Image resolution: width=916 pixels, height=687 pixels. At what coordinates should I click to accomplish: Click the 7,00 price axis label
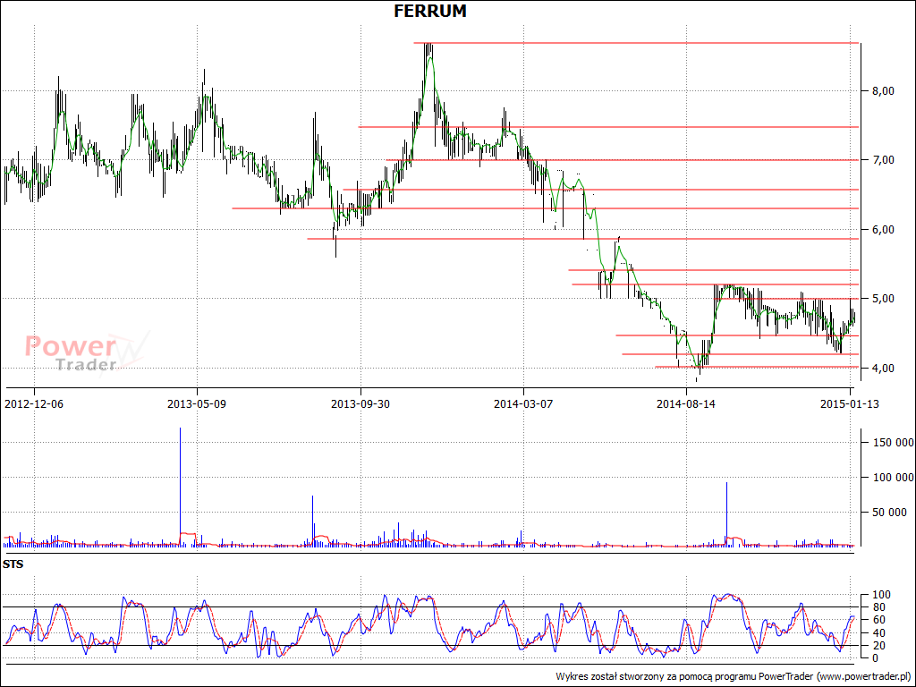pos(881,160)
